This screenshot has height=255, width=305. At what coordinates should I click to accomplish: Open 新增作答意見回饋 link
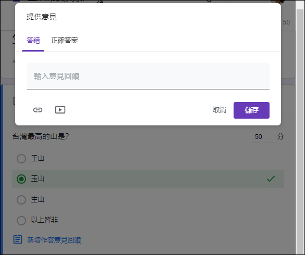(x=54, y=240)
